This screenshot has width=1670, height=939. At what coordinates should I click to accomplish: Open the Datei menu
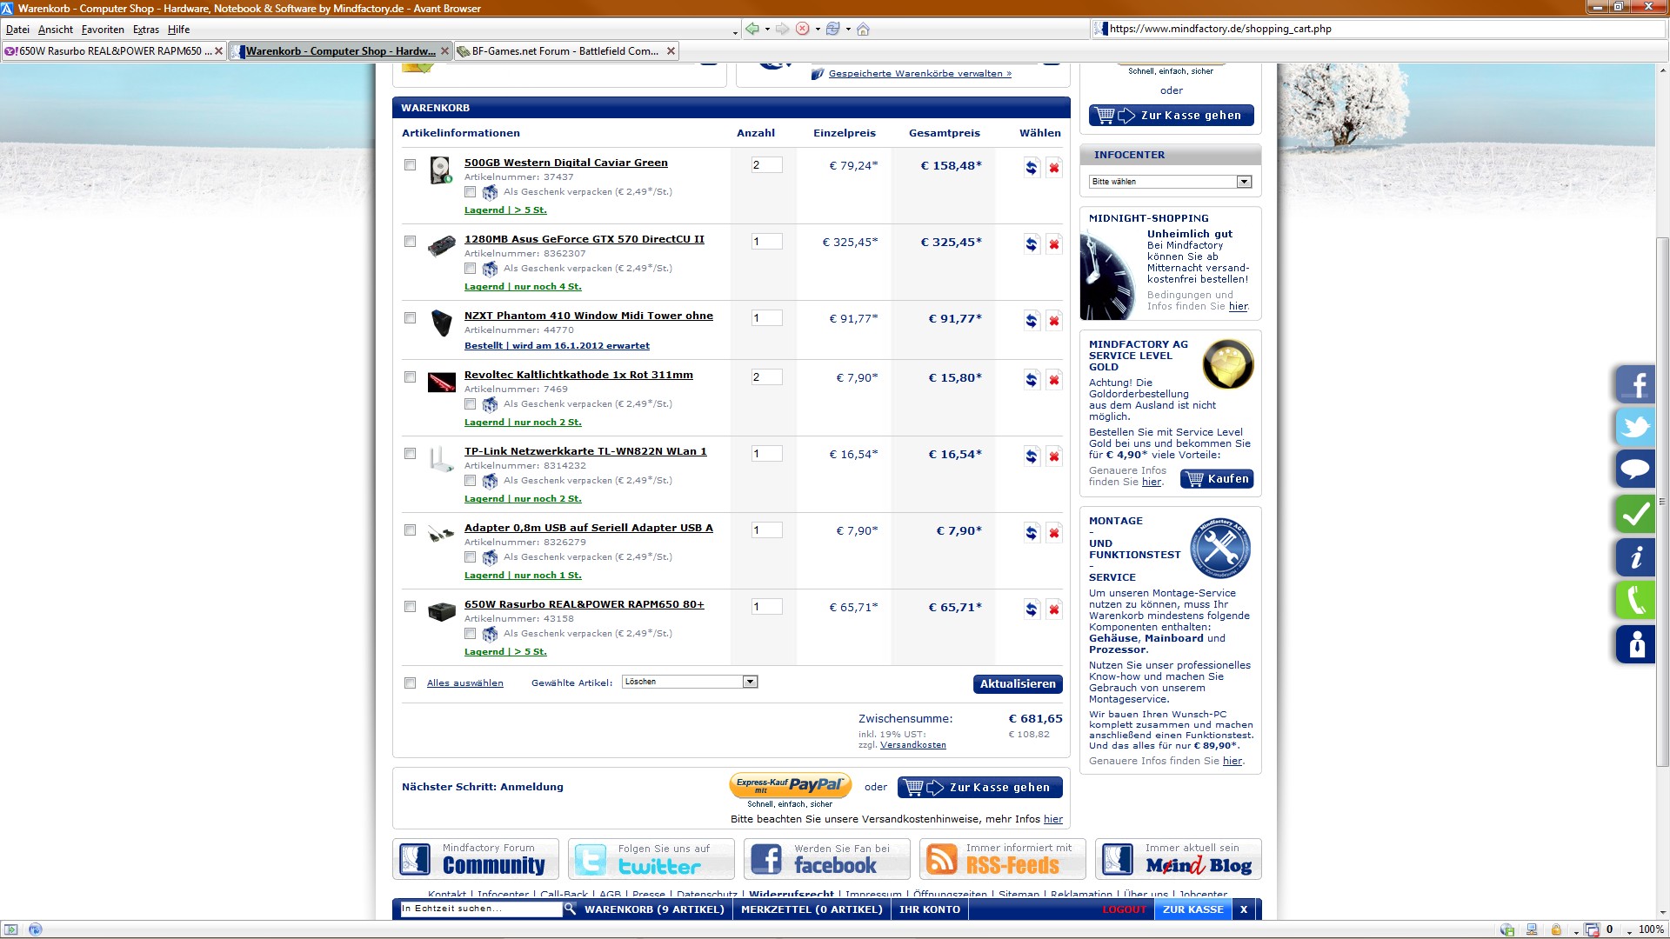tap(17, 30)
